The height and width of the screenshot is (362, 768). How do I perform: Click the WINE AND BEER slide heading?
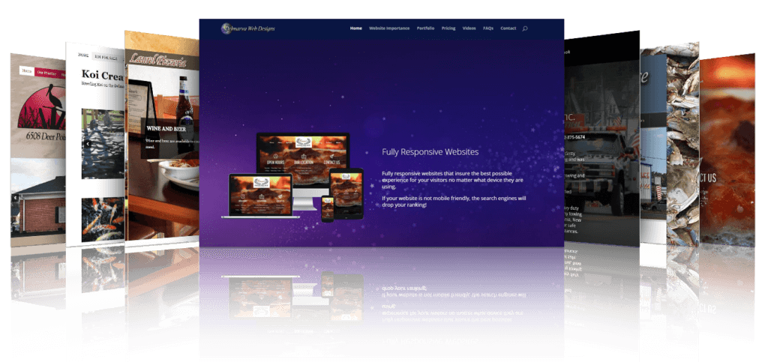pyautogui.click(x=166, y=129)
